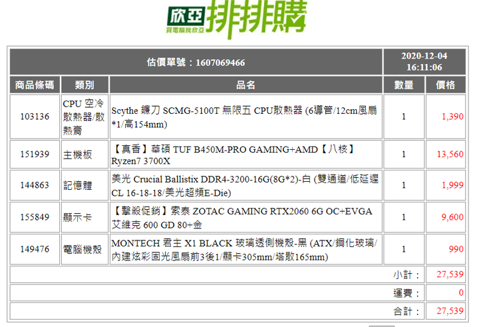Click the 運費 label
Viewport: 479px width, 327px height.
coord(406,293)
